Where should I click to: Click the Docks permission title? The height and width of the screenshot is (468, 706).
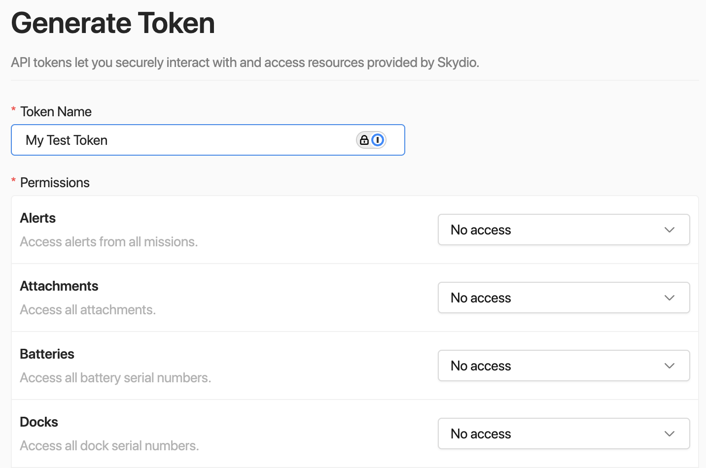39,422
